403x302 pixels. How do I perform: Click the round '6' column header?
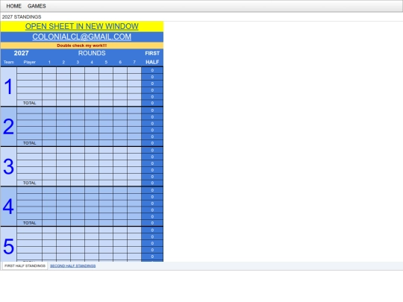[120, 62]
